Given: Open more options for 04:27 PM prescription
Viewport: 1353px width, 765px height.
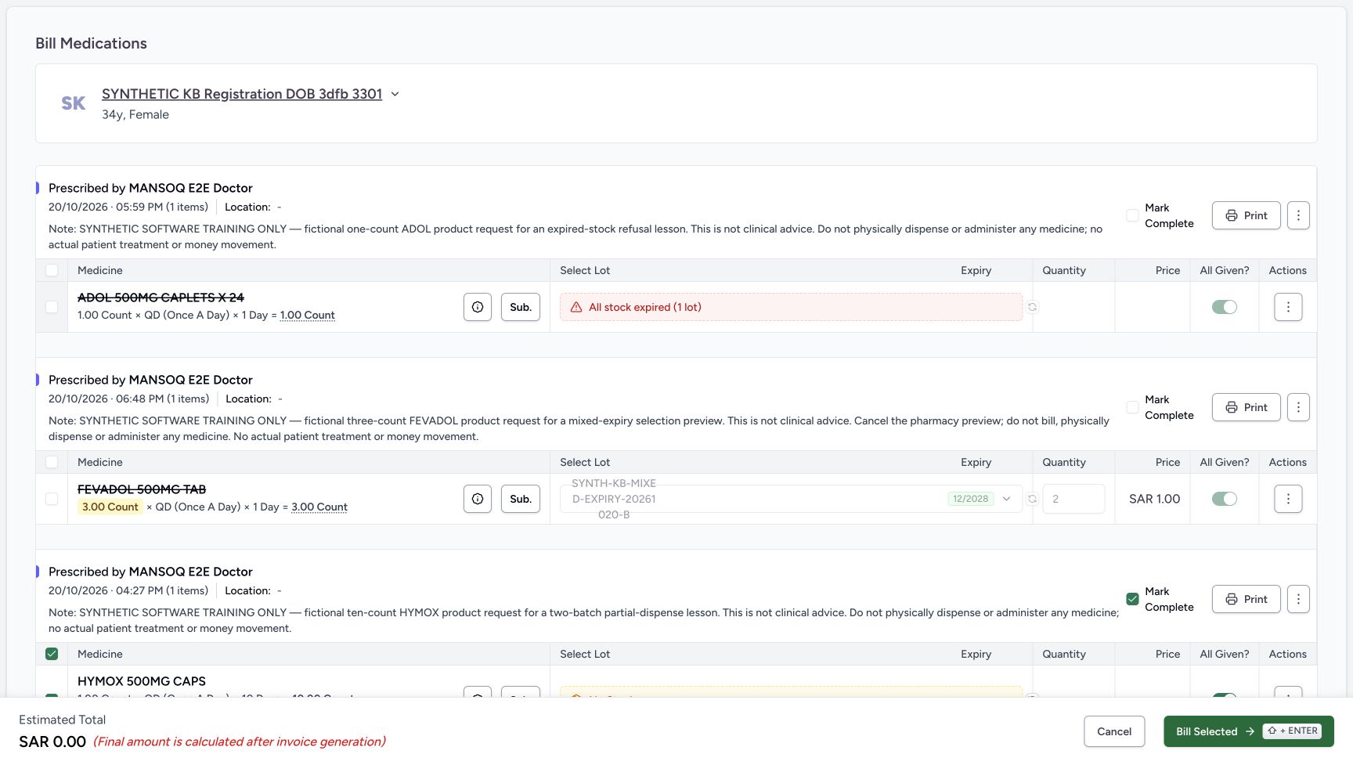Looking at the screenshot, I should [x=1298, y=599].
